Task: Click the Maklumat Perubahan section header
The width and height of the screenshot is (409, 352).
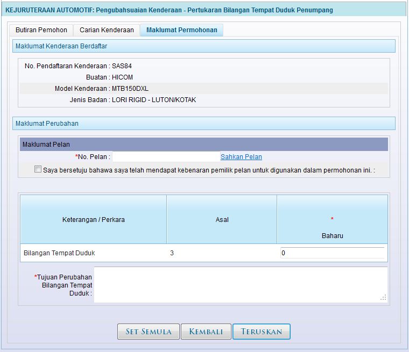Action: pyautogui.click(x=204, y=124)
